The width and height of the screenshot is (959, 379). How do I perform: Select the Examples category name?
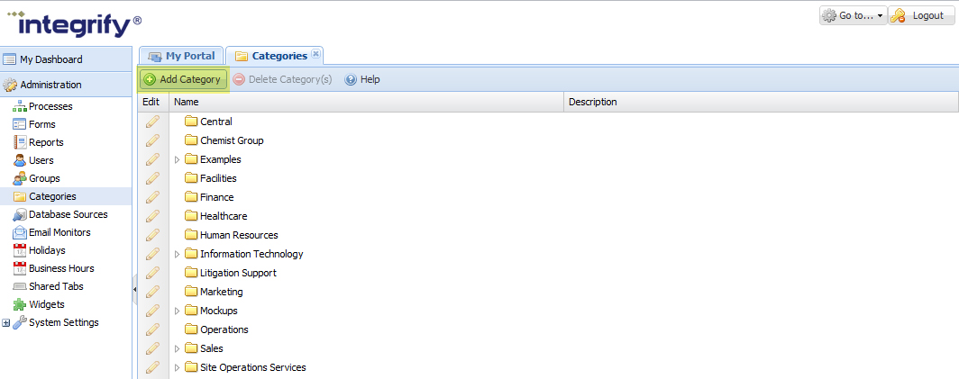[x=221, y=159]
